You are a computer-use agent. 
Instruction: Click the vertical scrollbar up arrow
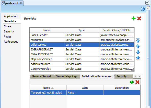[148, 9]
